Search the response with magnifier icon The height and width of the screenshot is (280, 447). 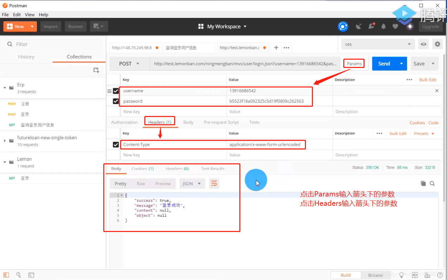click(x=432, y=183)
